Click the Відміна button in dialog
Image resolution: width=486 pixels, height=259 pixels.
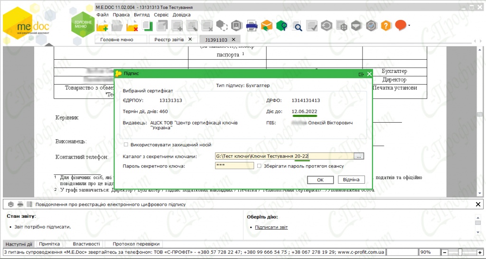351,179
